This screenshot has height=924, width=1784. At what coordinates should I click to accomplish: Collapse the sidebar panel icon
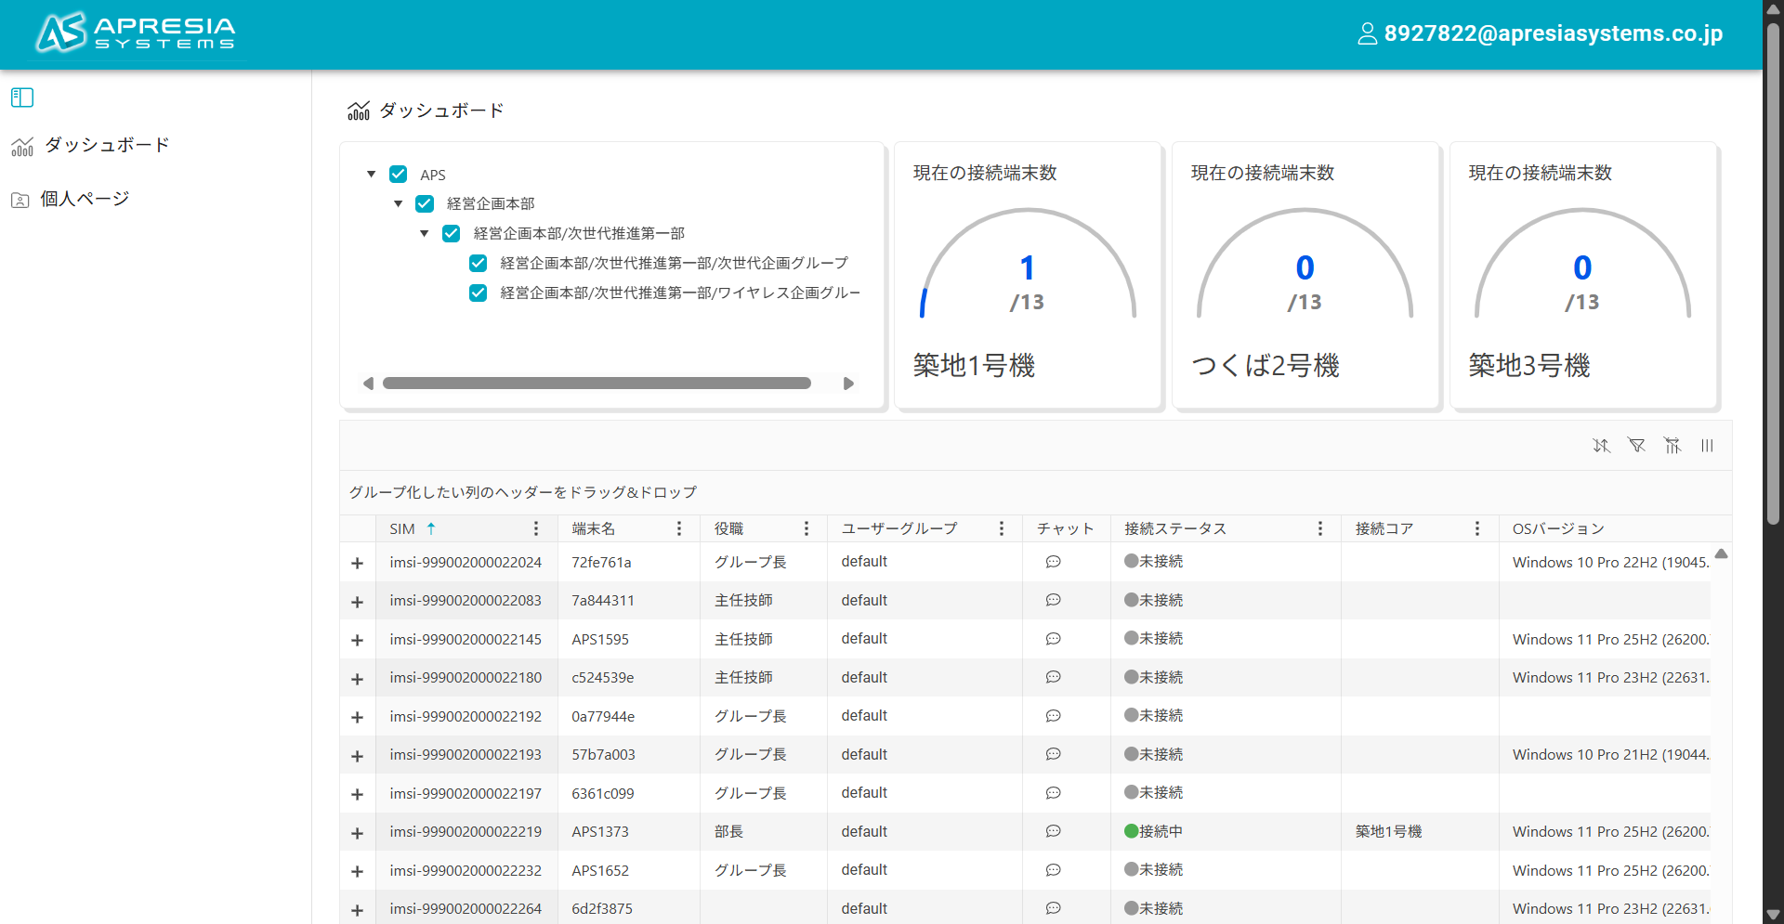click(22, 98)
